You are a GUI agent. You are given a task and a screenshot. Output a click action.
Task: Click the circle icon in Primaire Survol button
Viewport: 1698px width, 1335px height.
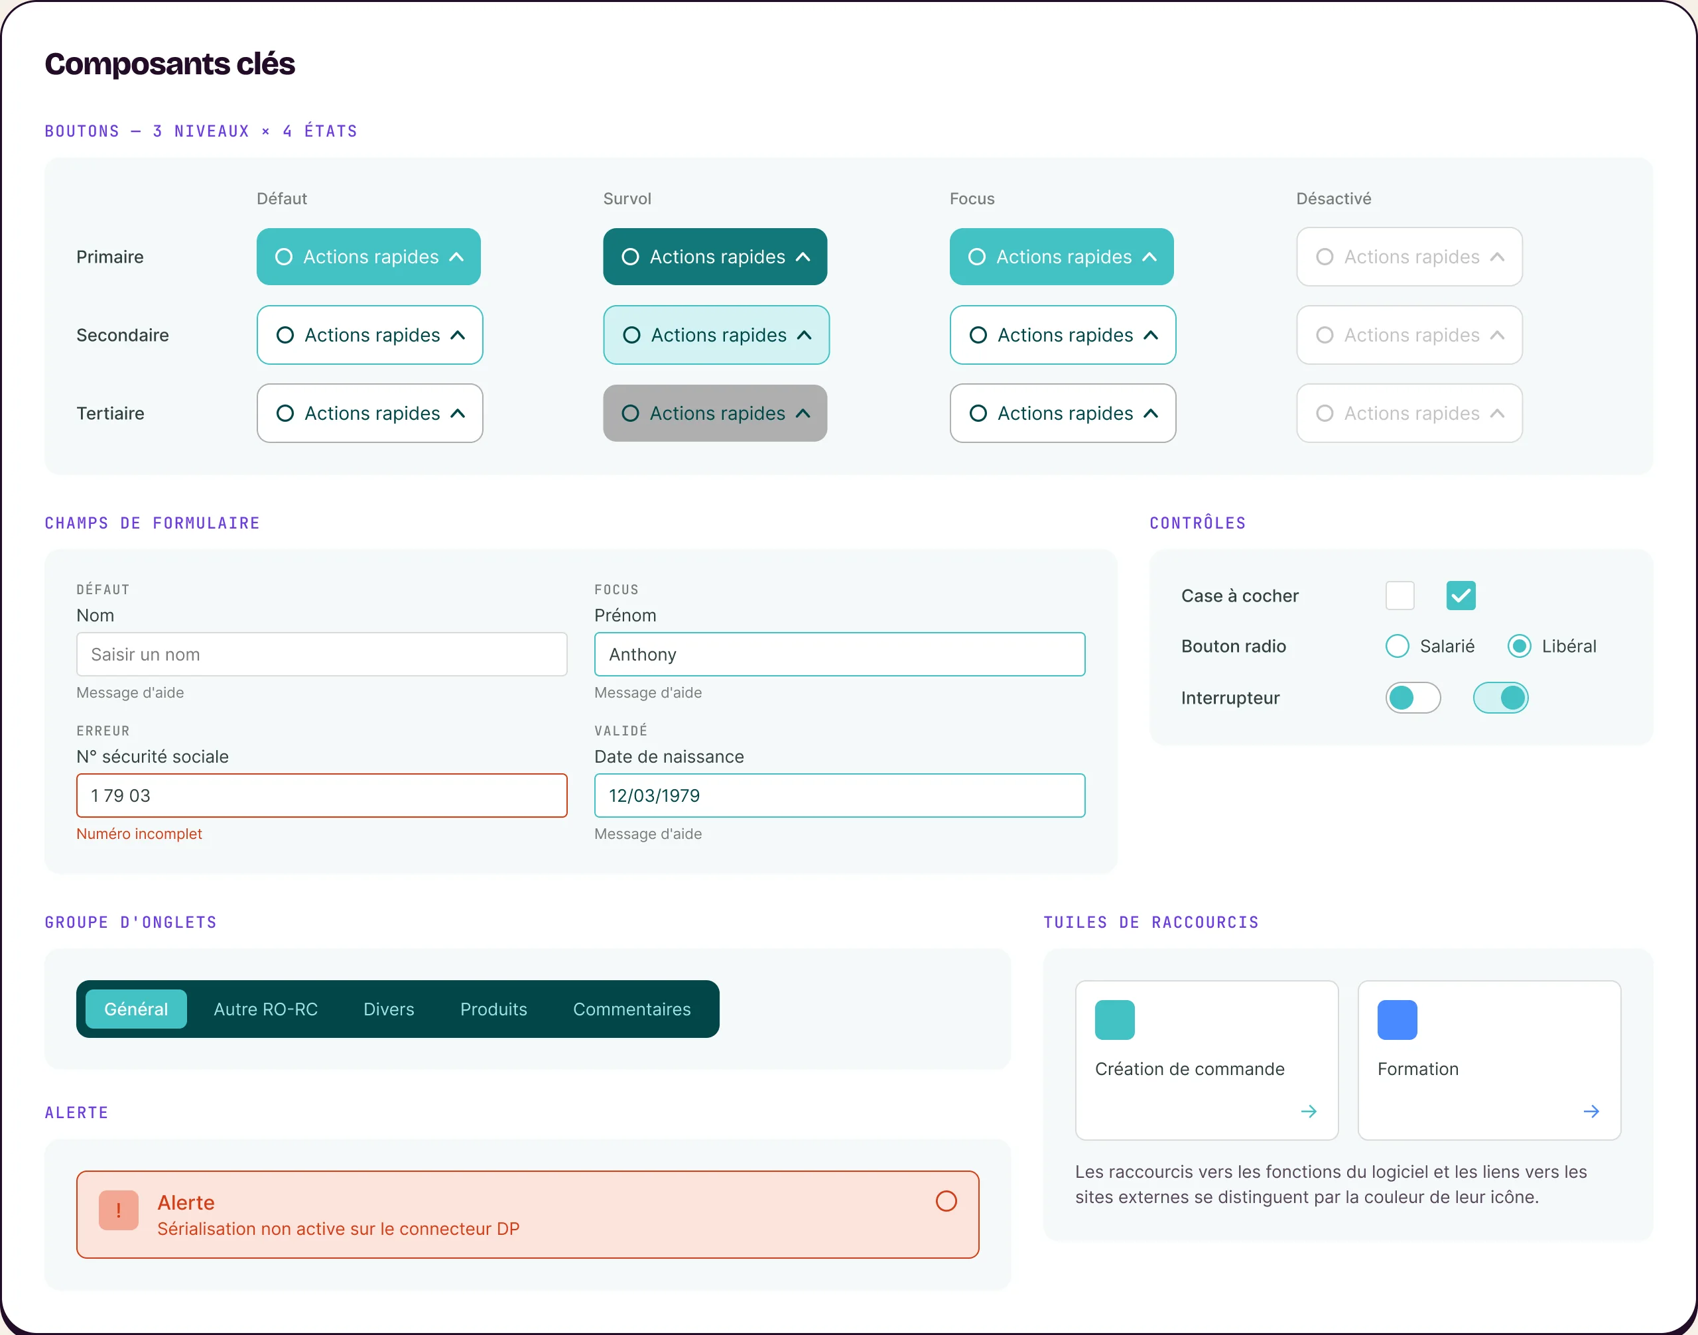click(630, 257)
